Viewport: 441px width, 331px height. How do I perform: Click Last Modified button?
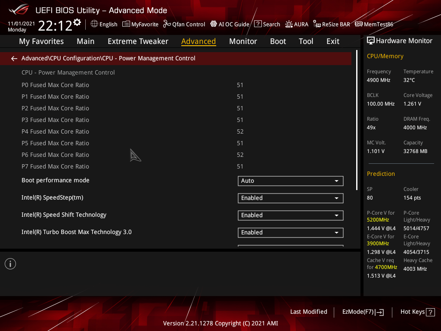308,312
